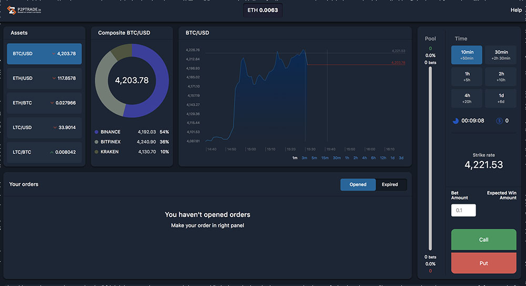The width and height of the screenshot is (526, 286).
Task: Click the Bet Amount input field
Action: pyautogui.click(x=463, y=210)
